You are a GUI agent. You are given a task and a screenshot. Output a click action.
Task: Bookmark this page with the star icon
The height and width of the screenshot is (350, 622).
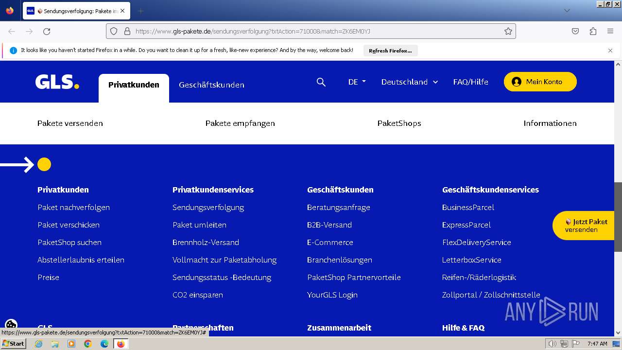tap(508, 31)
